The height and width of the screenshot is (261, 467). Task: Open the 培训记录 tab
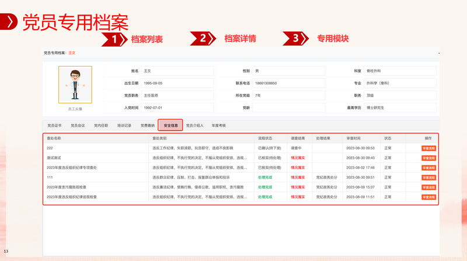[124, 126]
